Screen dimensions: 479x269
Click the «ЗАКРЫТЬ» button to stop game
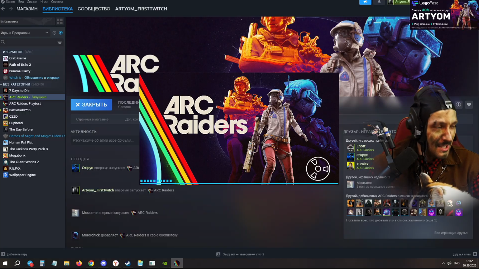tap(91, 104)
